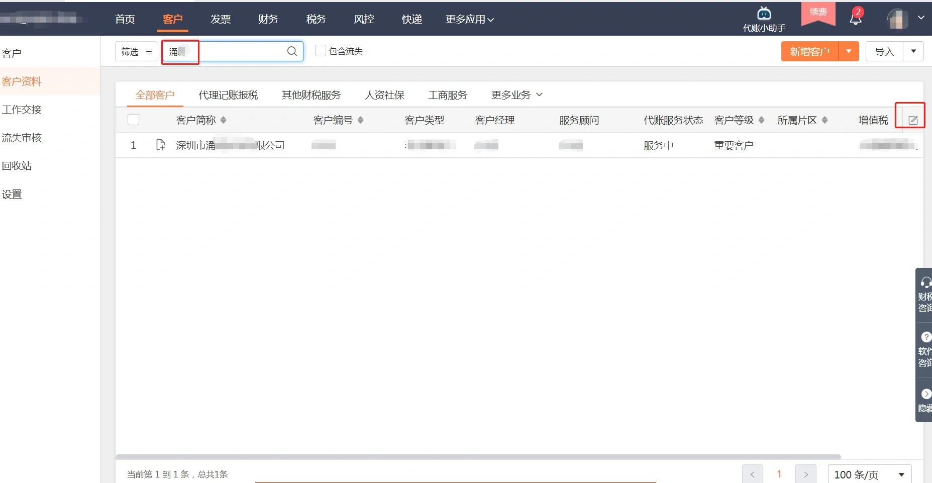932x483 pixels.
Task: Switch to the 人资社保 tab
Action: tap(384, 95)
